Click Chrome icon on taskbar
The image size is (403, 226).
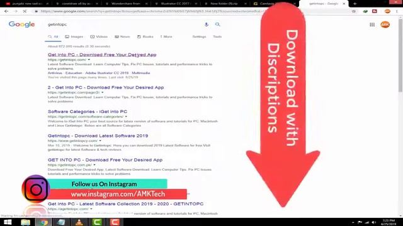43,222
